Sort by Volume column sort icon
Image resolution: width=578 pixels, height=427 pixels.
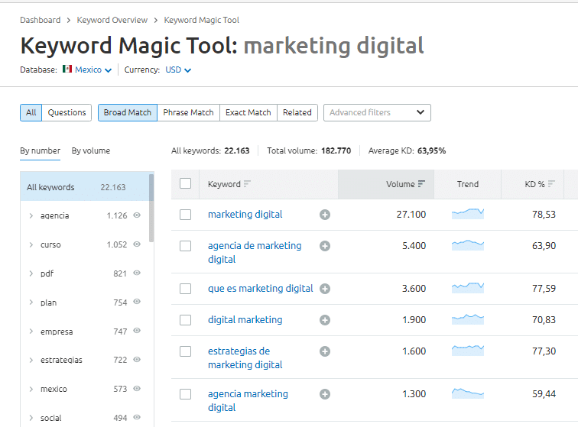pyautogui.click(x=422, y=183)
